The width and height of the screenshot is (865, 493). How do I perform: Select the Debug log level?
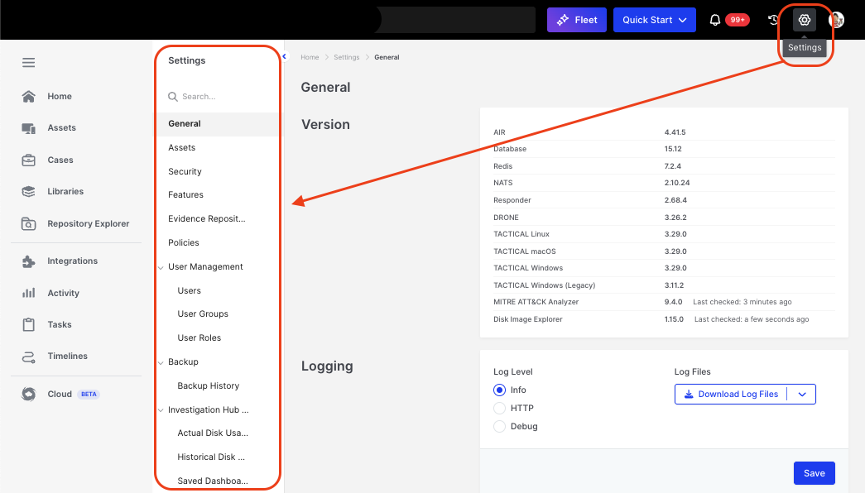[x=499, y=427]
